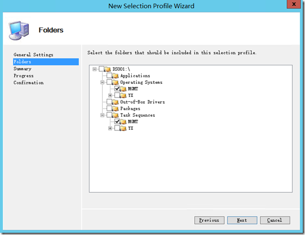Uncheck MGMT under Task Sequences

(117, 122)
